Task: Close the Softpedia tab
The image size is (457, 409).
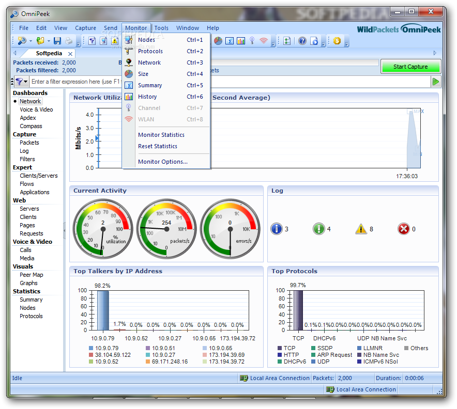Action: pyautogui.click(x=70, y=54)
